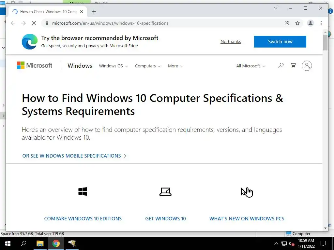The image size is (334, 250).
Task: Click the scrollbar down arrow
Action: point(325,228)
